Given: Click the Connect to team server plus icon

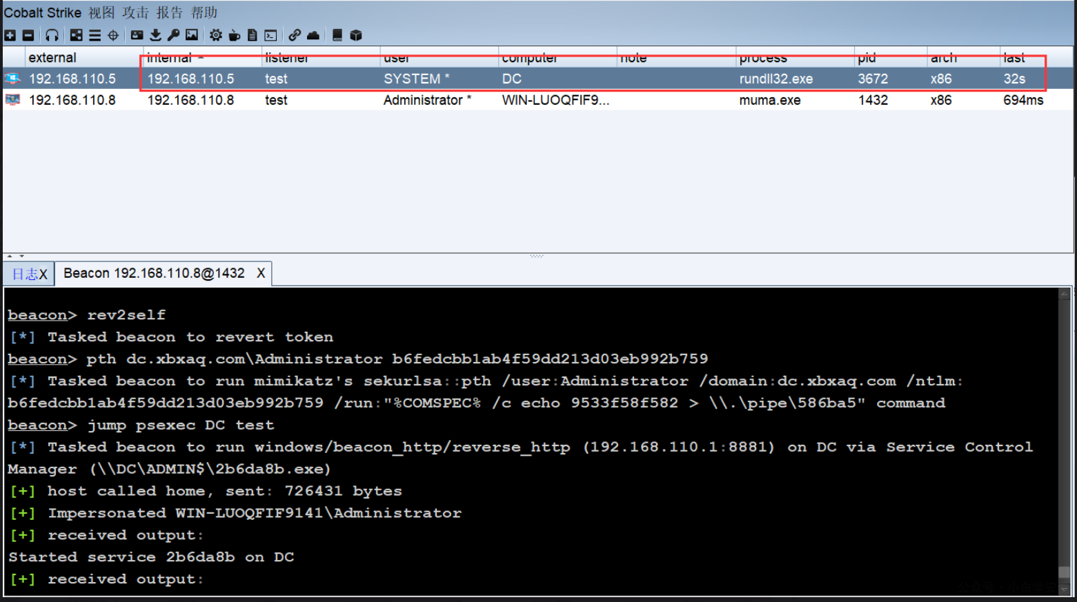Looking at the screenshot, I should 10,35.
